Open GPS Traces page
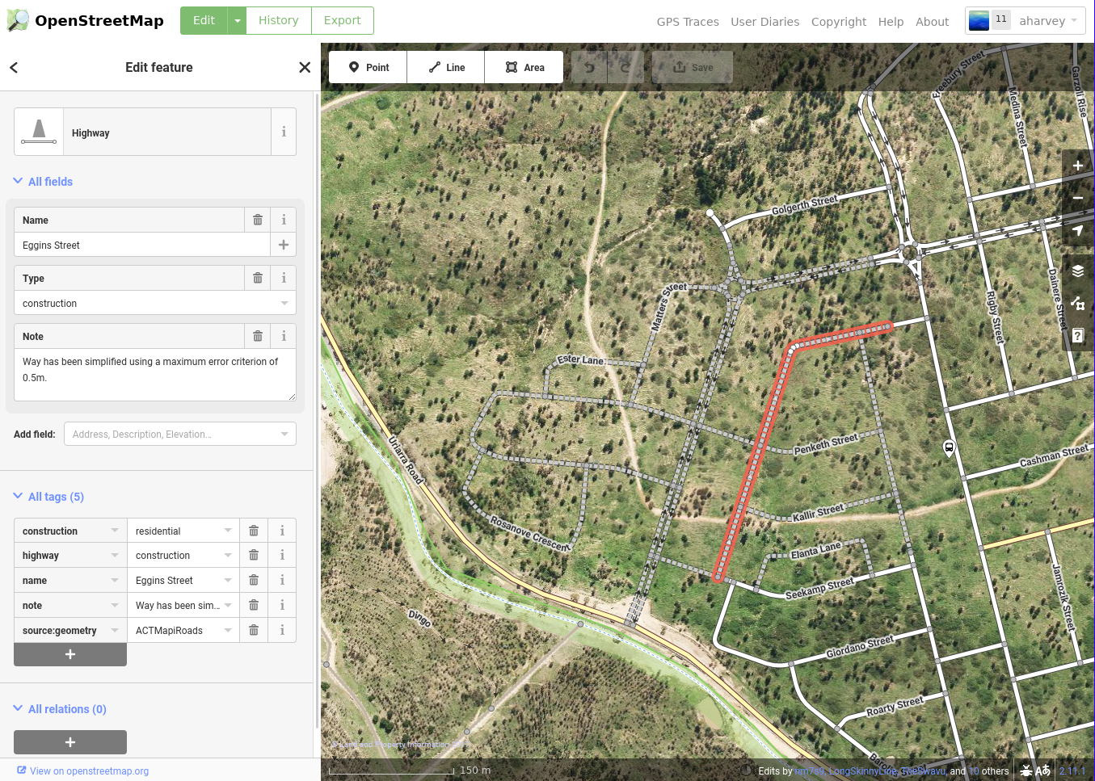Image resolution: width=1095 pixels, height=781 pixels. point(688,22)
